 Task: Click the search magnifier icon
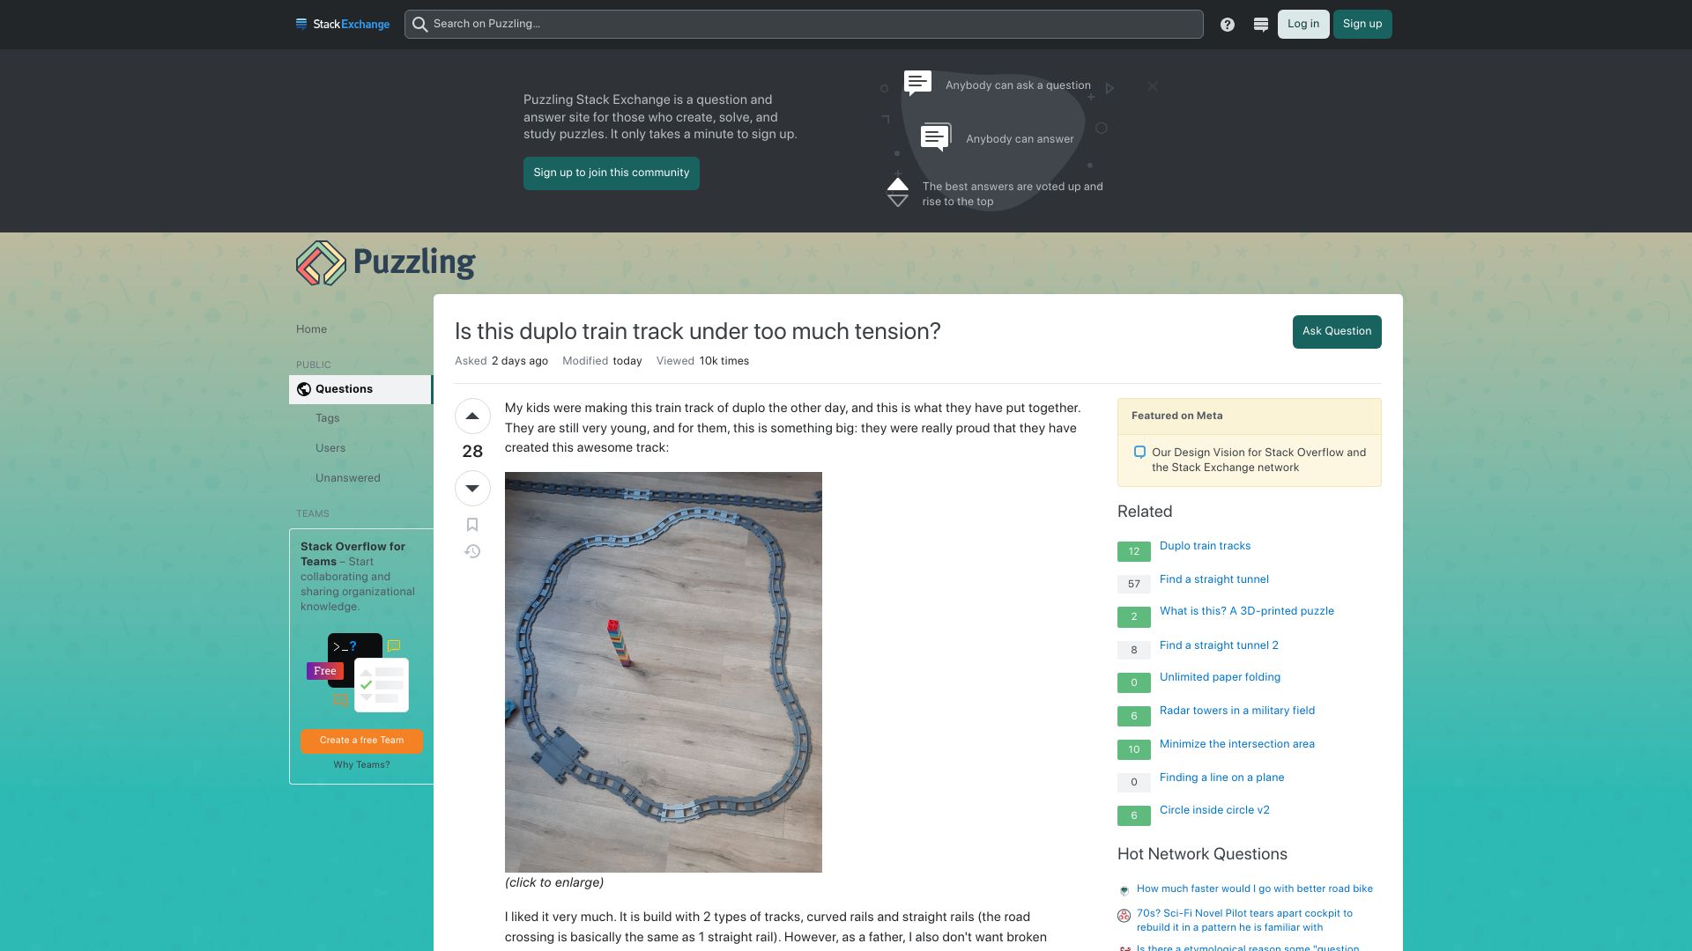(420, 25)
